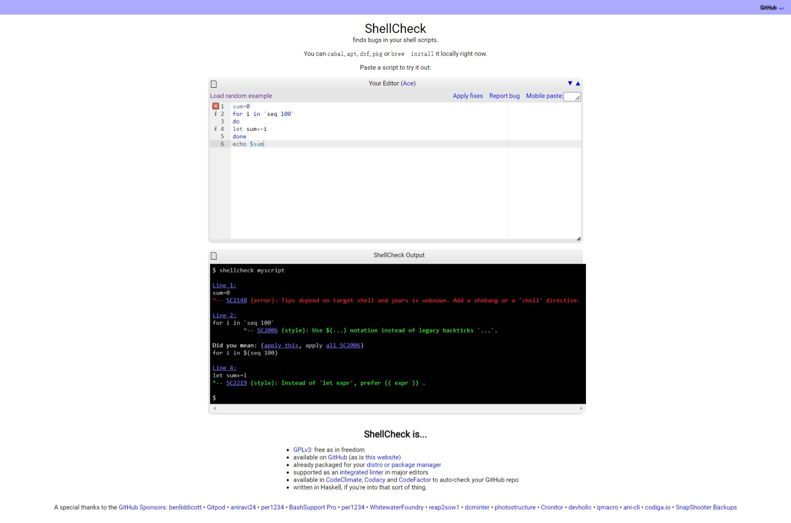Click the up triangle in editor header

pyautogui.click(x=578, y=83)
